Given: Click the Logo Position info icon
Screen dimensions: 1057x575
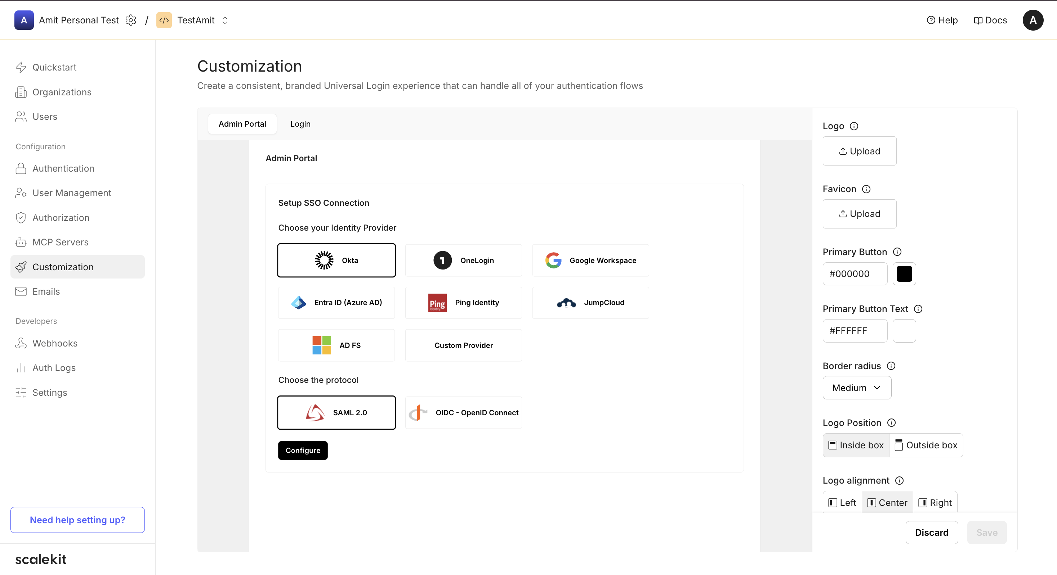Looking at the screenshot, I should pos(892,422).
